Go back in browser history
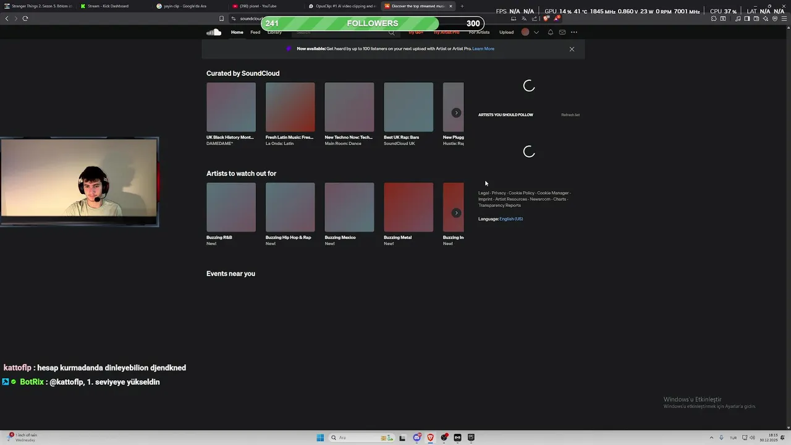Screen dimensions: 791x445 [x=7, y=19]
